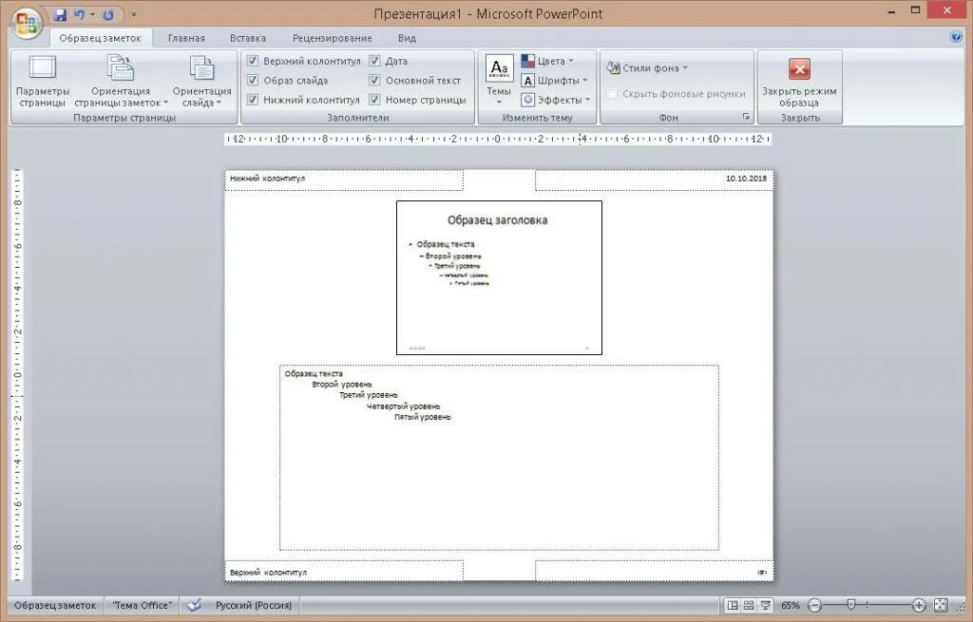Switch to the Образец заметок tab

(x=100, y=38)
